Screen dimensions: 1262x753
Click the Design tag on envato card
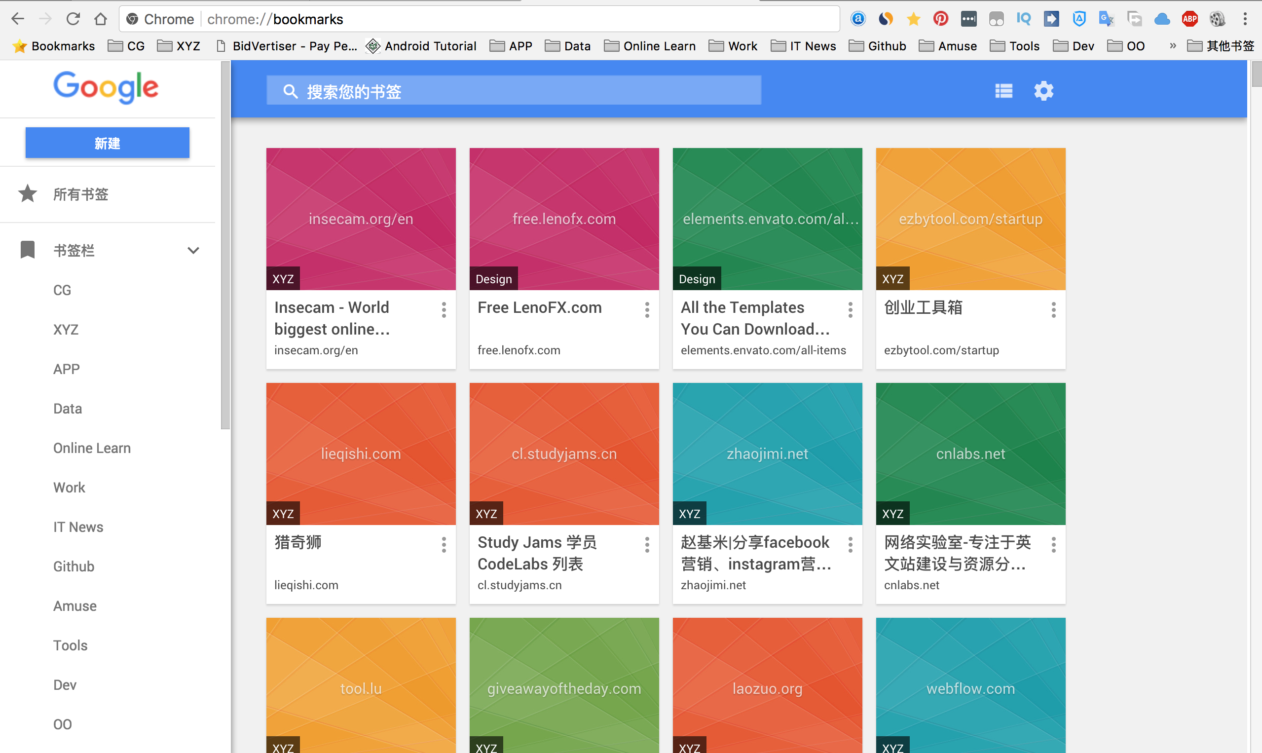pyautogui.click(x=697, y=279)
